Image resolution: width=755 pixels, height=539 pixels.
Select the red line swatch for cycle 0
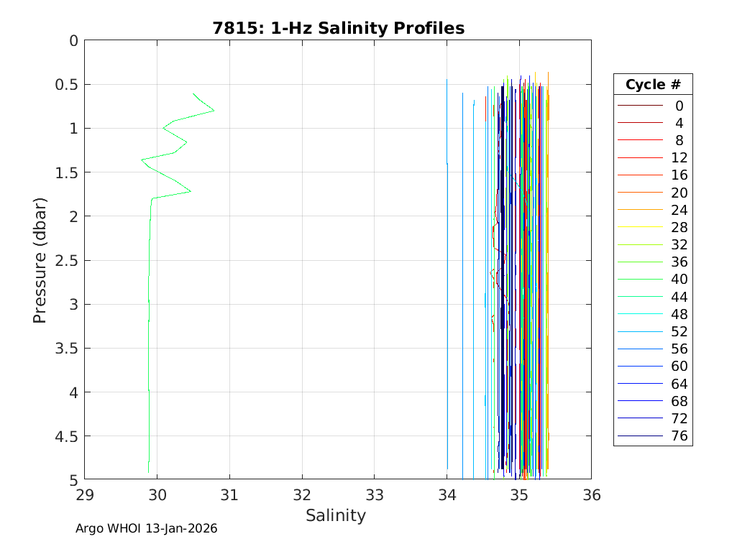639,106
